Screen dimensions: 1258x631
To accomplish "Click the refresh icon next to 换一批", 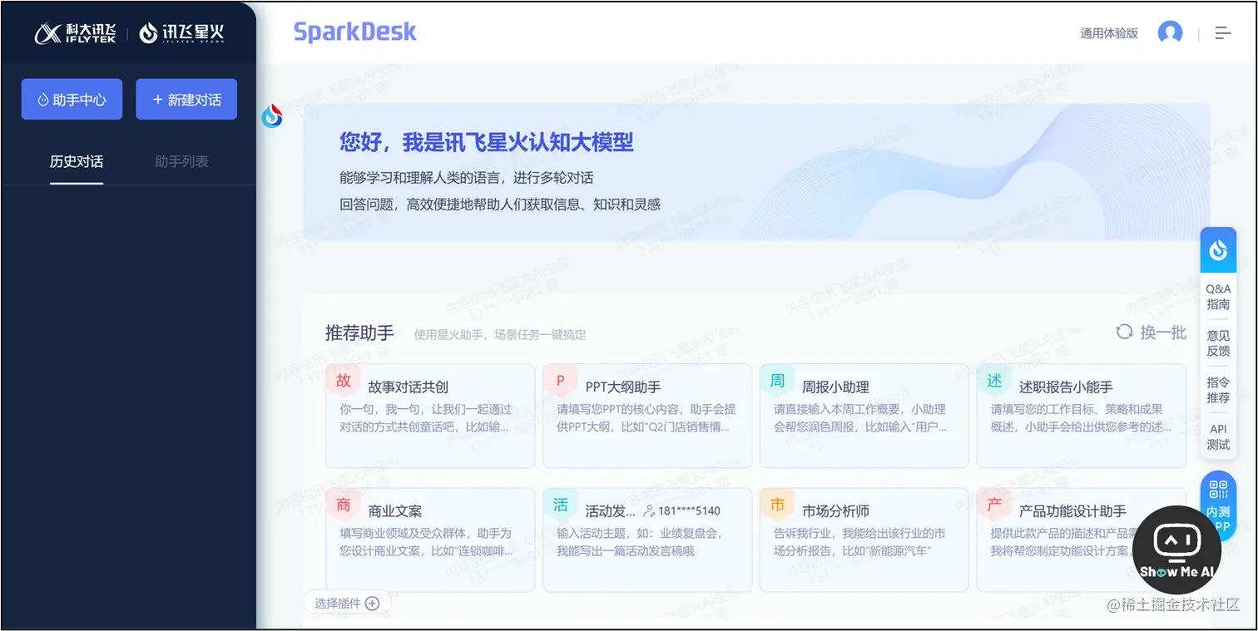I will tap(1124, 332).
